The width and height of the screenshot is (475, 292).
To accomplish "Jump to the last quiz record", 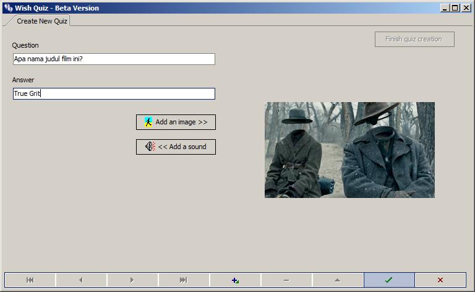I will coord(184,280).
